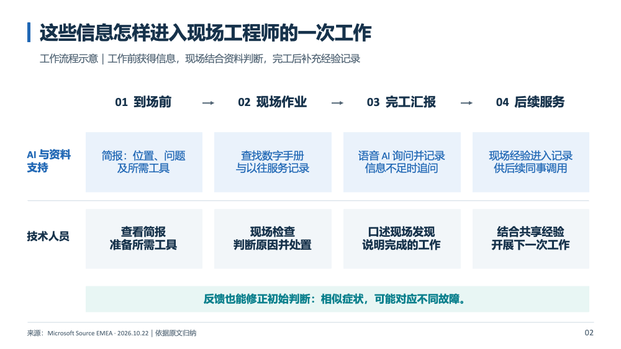Click the green 反馈也能修正初始判断 banner
Screen dimensions: 621x349
pos(337,299)
